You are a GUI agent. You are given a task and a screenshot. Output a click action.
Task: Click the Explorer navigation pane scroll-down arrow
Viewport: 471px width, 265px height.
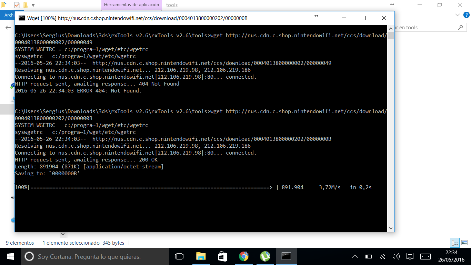click(x=63, y=234)
